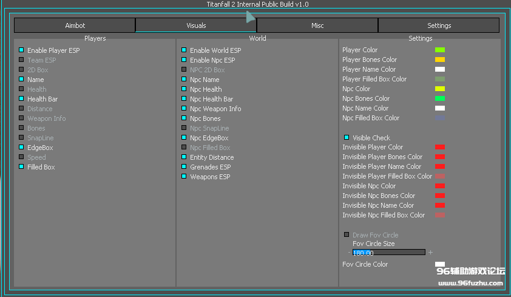
Task: Click the white Fov Circle Color swatch
Action: pos(440,264)
